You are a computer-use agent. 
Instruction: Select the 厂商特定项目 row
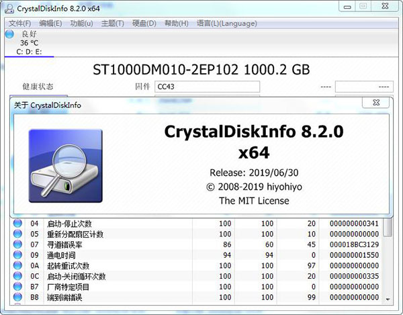click(196, 287)
